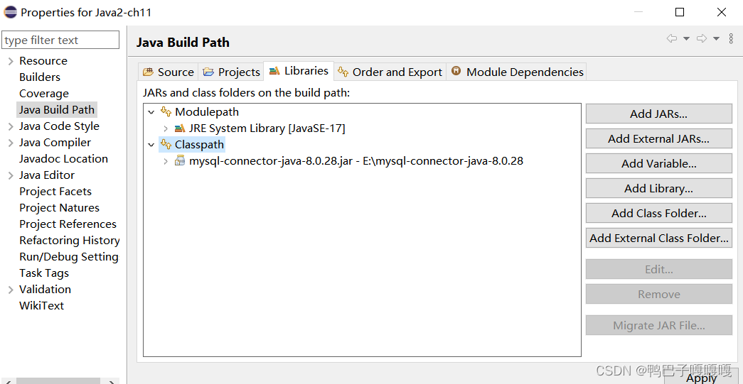Switch to the Order and Export tab

coord(390,72)
